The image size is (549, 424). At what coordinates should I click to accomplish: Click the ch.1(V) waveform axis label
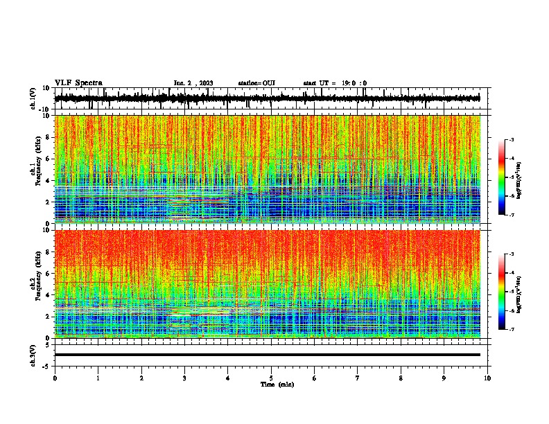point(33,98)
